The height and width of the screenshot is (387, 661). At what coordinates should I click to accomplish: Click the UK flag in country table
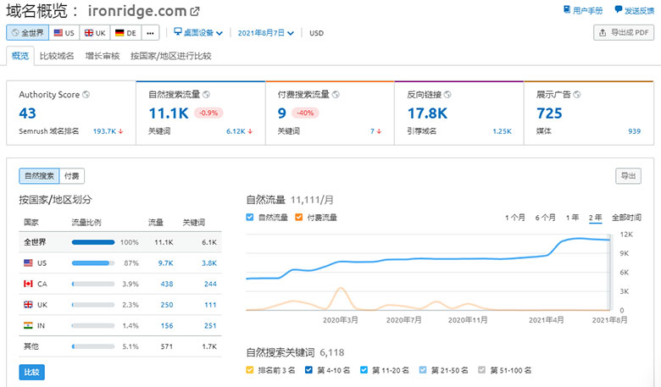coord(28,305)
